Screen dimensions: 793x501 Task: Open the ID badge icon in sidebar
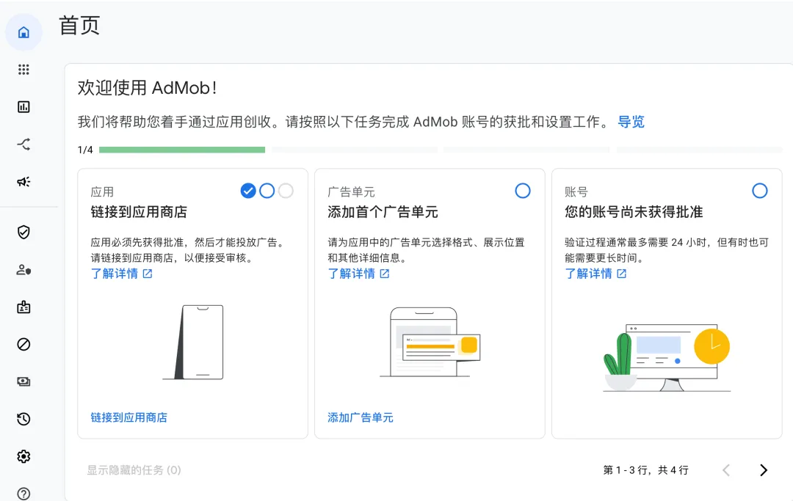[23, 307]
